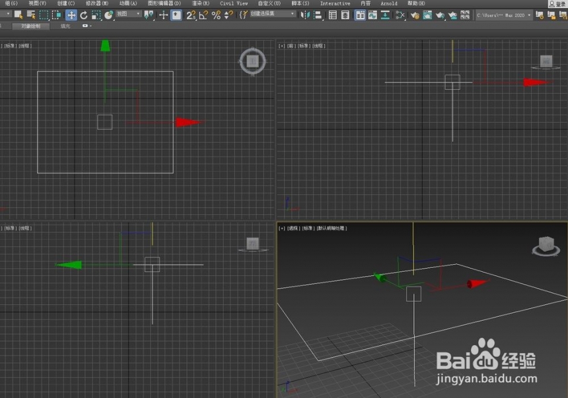Select the Move tool in toolbar
568x398 pixels.
coord(71,15)
